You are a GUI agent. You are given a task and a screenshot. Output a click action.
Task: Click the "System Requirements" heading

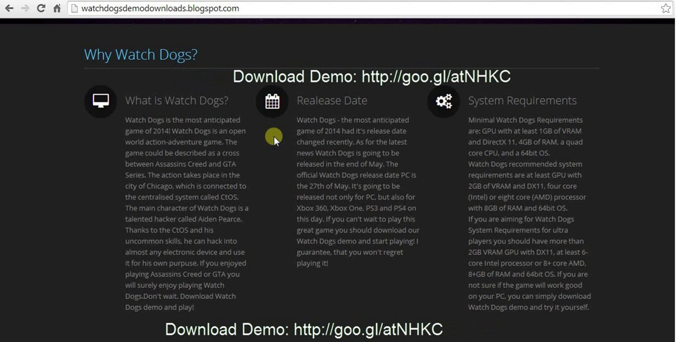click(522, 101)
